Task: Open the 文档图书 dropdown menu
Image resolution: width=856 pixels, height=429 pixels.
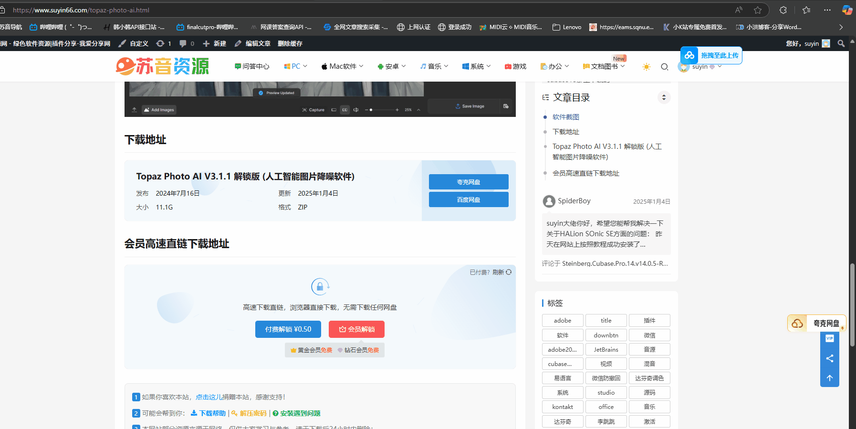Action: click(x=604, y=66)
